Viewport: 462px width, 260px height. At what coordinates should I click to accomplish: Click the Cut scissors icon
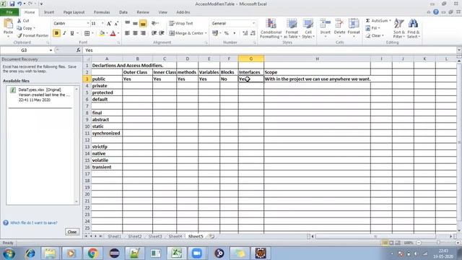tap(19, 21)
